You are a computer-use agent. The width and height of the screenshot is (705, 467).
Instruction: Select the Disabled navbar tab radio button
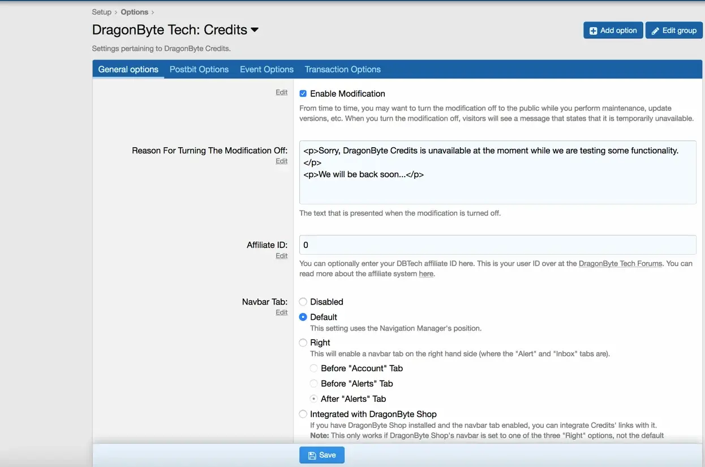pyautogui.click(x=303, y=302)
